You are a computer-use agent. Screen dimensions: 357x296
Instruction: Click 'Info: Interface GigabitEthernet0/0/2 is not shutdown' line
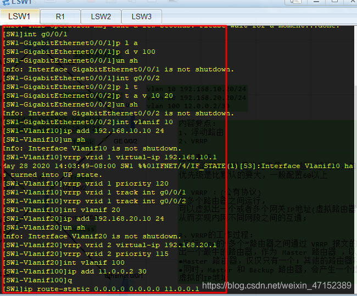[118, 113]
